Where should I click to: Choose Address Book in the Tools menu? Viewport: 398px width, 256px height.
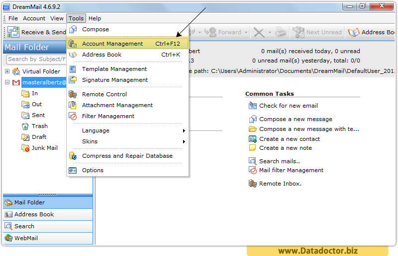128,55
